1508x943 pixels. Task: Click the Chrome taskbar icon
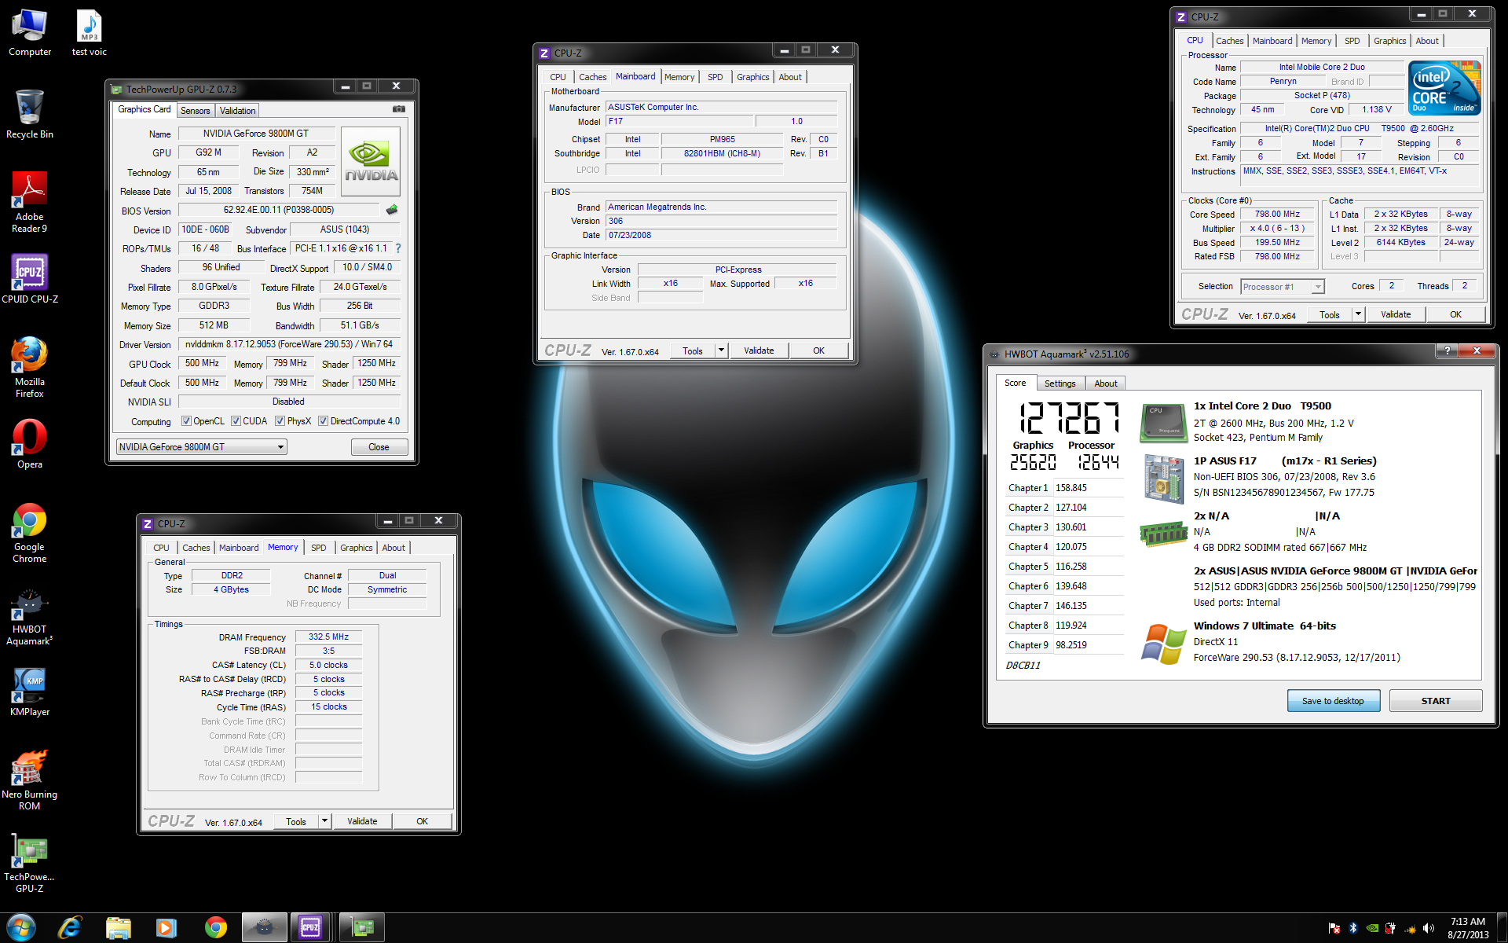coord(215,928)
